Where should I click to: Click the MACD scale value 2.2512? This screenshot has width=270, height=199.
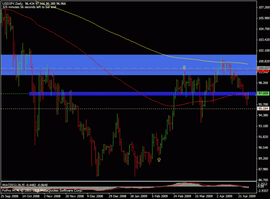coord(263,184)
